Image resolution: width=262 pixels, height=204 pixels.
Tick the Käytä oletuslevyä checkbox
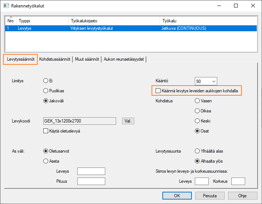point(46,131)
